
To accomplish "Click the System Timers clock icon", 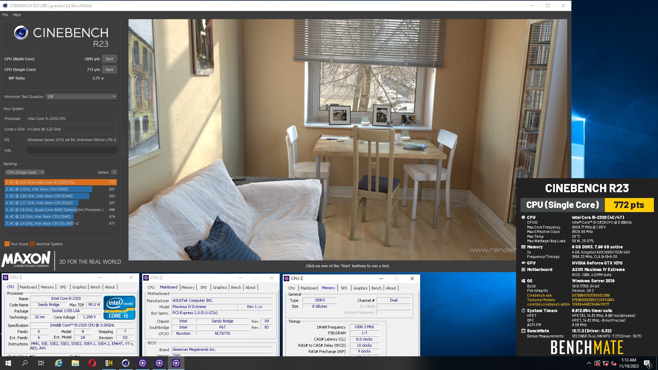I will point(523,310).
